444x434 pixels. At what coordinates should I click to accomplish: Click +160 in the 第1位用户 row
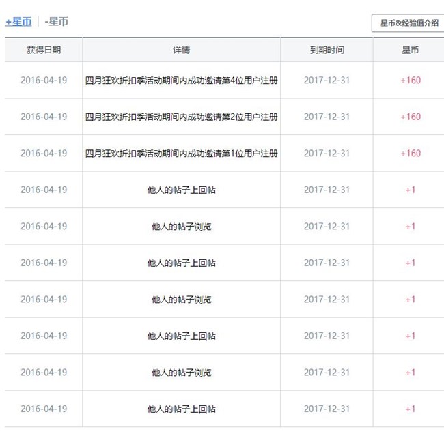[x=410, y=154]
